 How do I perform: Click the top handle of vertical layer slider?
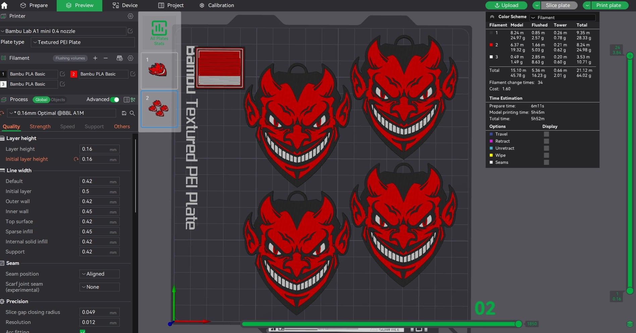630,56
